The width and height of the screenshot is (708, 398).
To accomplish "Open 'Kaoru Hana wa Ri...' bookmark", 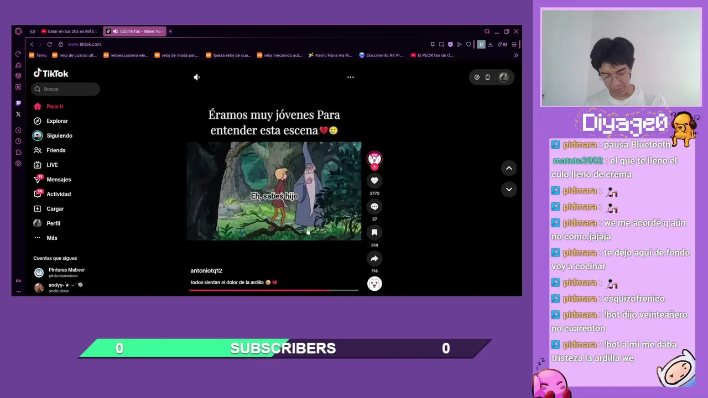I will pyautogui.click(x=330, y=55).
